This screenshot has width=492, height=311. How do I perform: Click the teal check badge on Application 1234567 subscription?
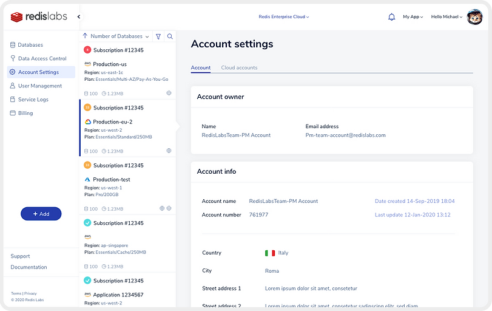(x=87, y=280)
